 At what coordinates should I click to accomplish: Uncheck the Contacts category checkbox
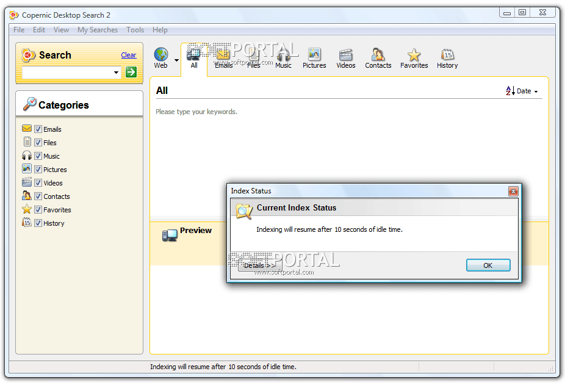(x=38, y=196)
